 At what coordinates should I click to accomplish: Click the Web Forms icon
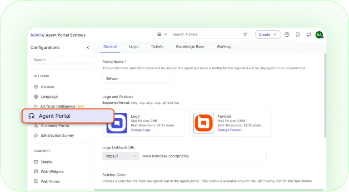point(36,181)
